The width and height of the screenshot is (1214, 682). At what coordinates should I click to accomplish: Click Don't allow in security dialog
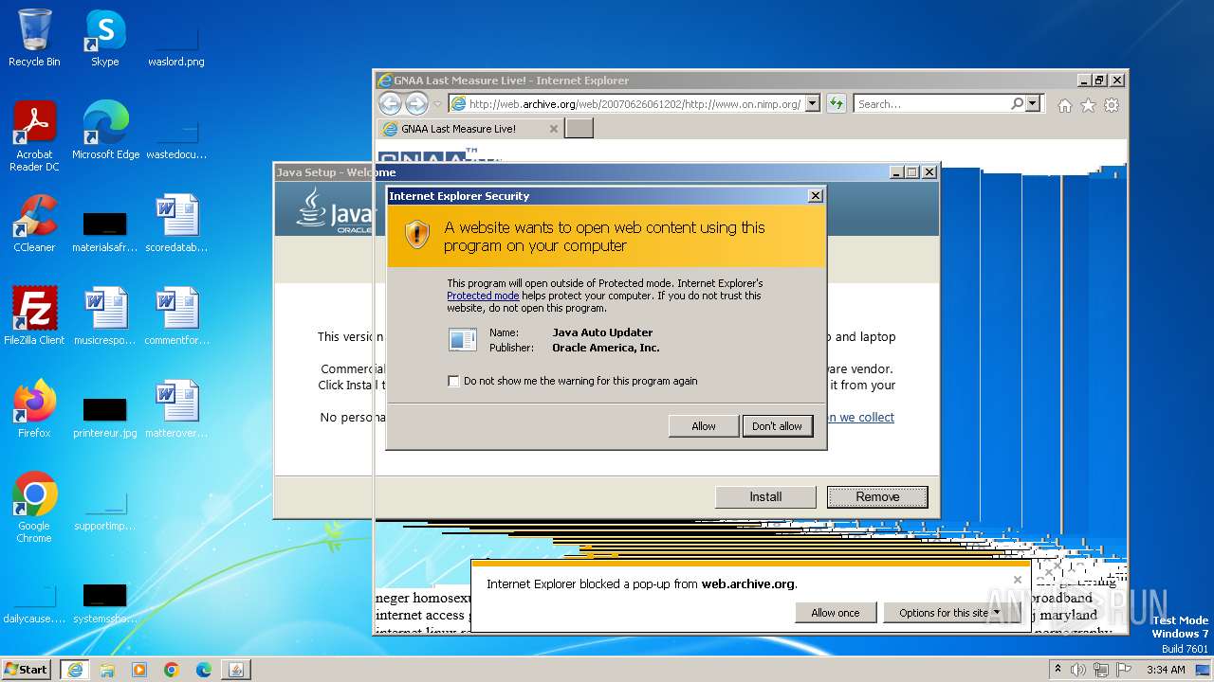(x=777, y=426)
